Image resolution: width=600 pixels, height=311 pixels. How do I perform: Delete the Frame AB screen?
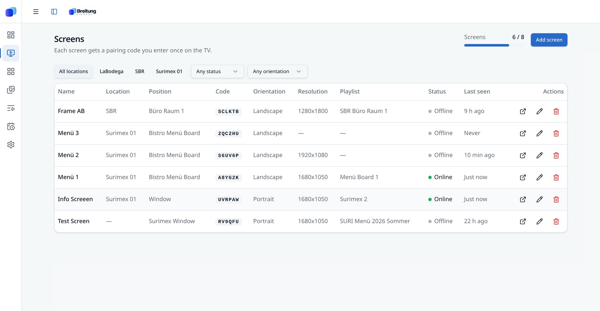coord(556,111)
